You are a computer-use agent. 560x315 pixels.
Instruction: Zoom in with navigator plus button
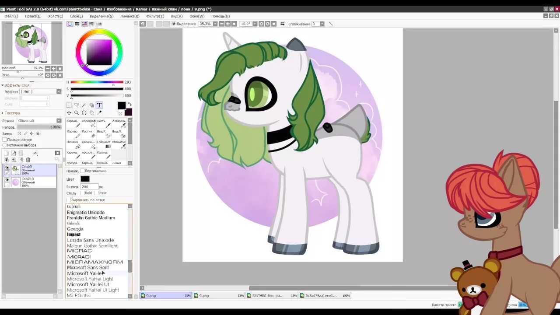pos(54,69)
